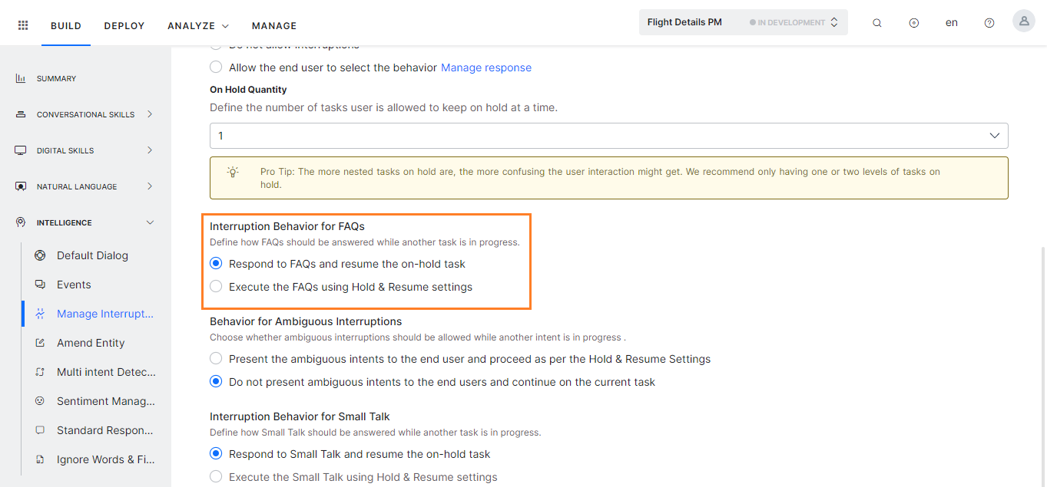This screenshot has height=487, width=1047.
Task: Expand Conversational Skills chevron
Action: click(x=150, y=114)
